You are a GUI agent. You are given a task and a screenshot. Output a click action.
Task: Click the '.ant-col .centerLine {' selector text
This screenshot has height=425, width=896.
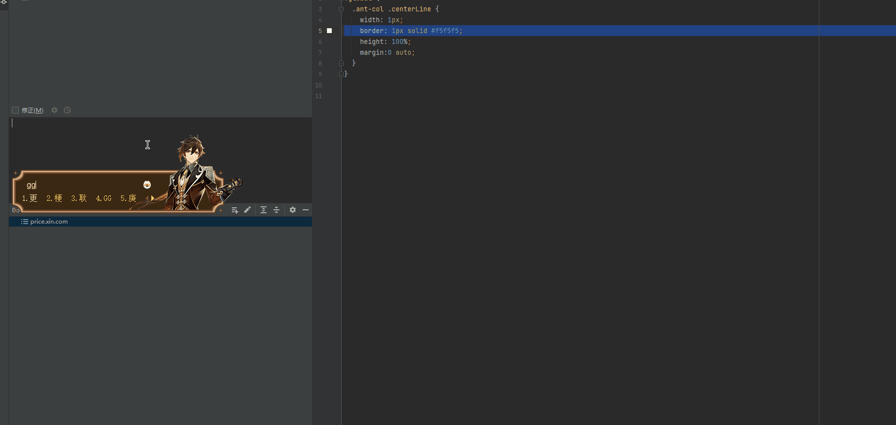396,9
